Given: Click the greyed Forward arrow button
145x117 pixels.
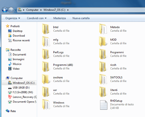Looking at the screenshot, I should click(11, 10).
